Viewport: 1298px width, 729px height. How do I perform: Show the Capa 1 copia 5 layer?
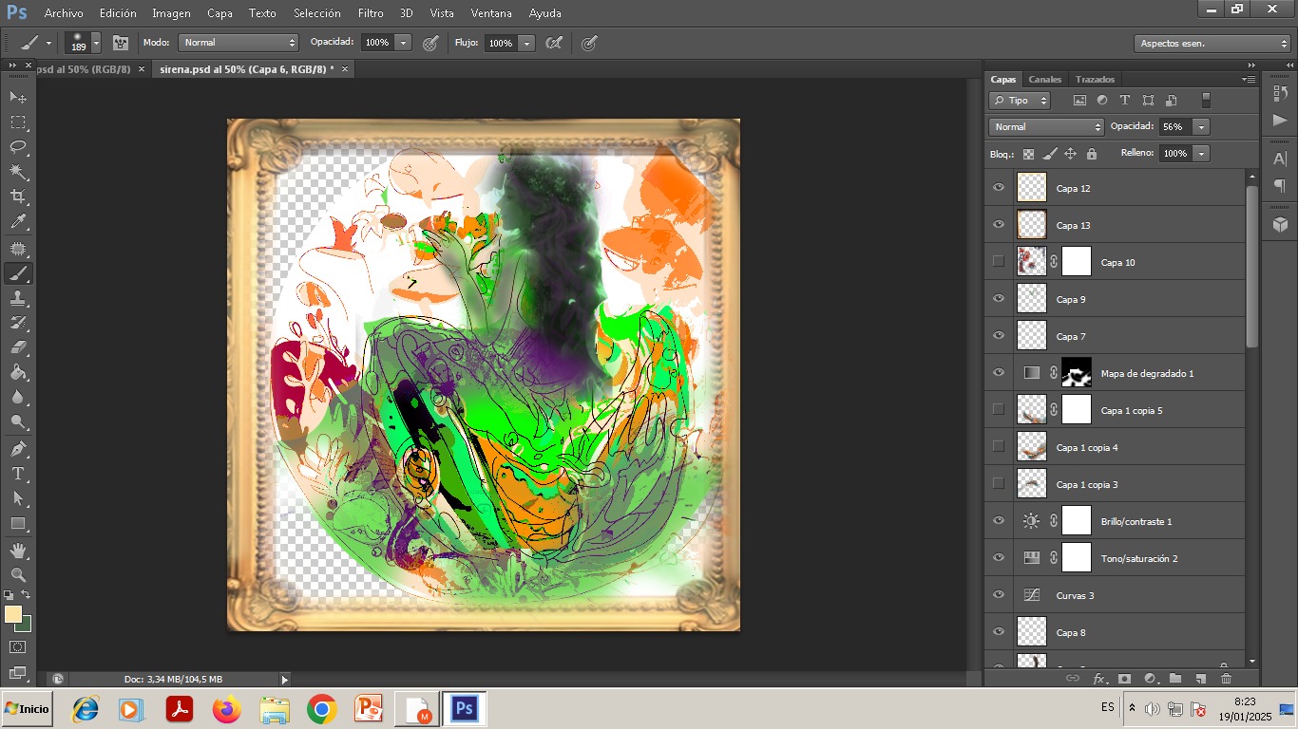[998, 410]
